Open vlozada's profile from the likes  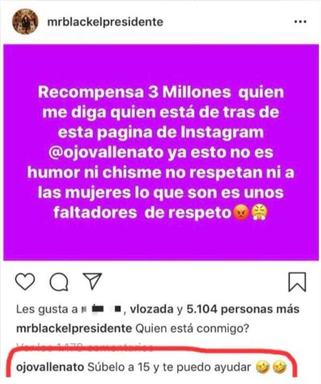click(x=151, y=309)
